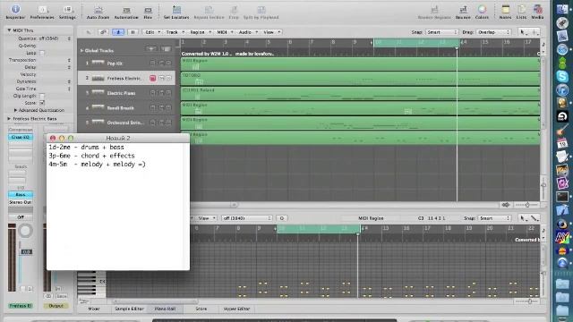The image size is (573, 322).
Task: Toggle the catch playhead button
Action: tap(118, 32)
